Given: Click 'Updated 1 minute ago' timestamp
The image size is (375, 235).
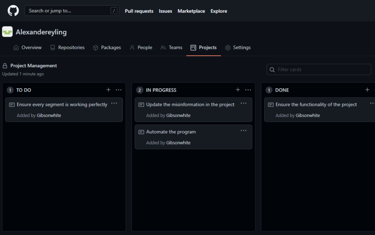Looking at the screenshot, I should point(23,74).
